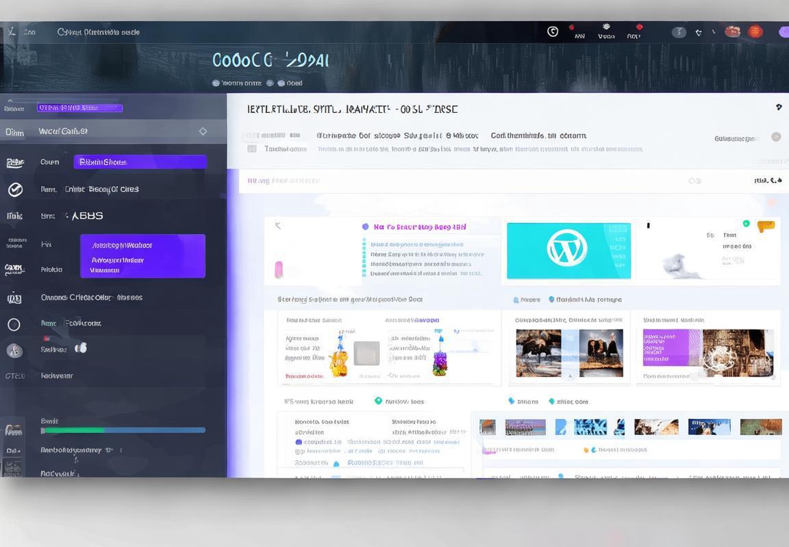
Task: Open the app logo icon in the top-left corner
Action: click(11, 31)
